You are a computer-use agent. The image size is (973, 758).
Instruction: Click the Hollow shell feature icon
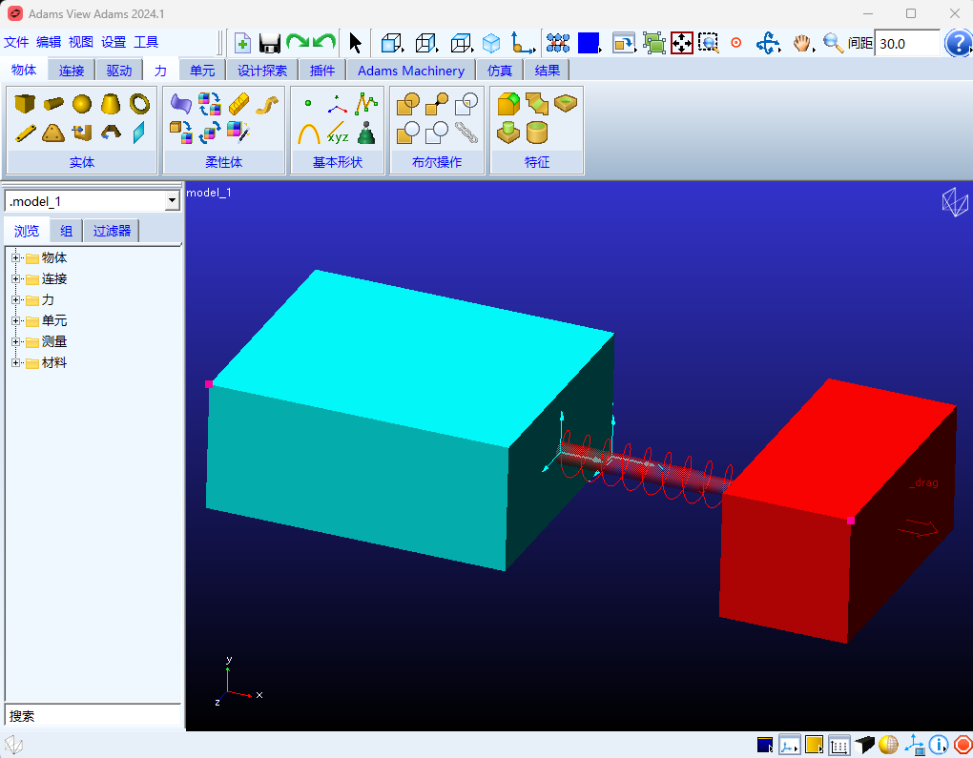point(566,104)
